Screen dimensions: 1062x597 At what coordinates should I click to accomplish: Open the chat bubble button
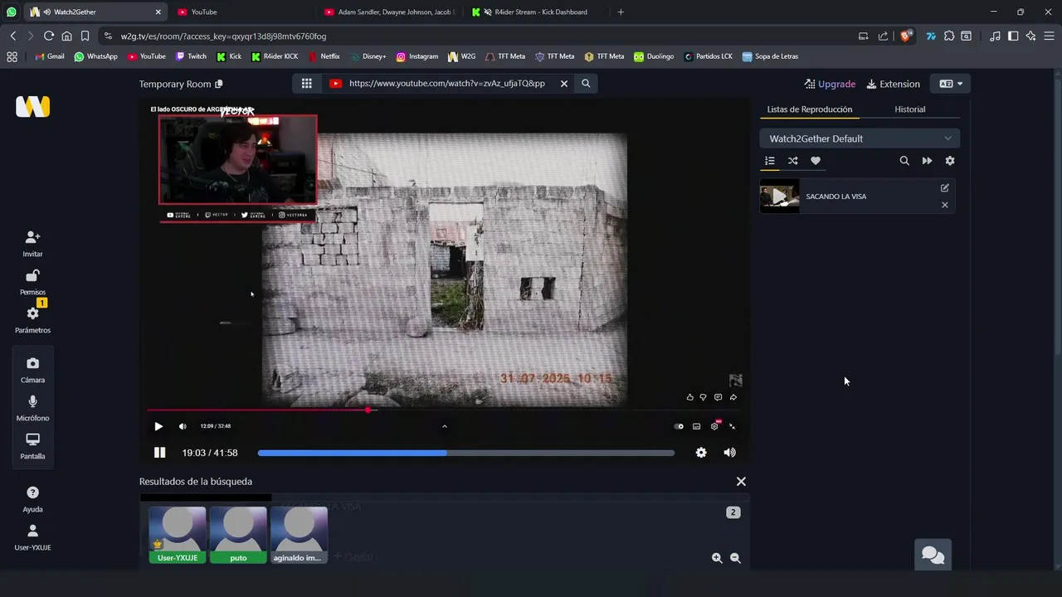click(x=933, y=556)
